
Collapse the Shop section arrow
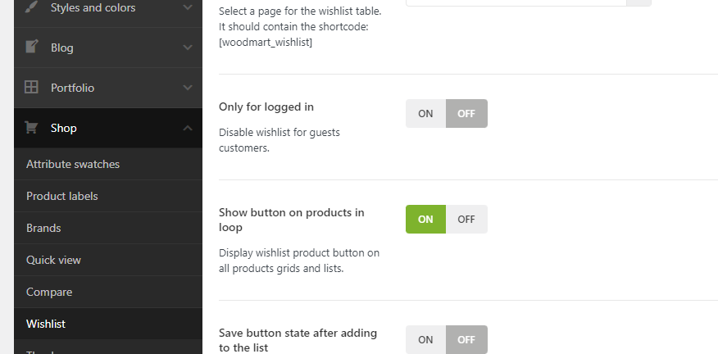188,128
